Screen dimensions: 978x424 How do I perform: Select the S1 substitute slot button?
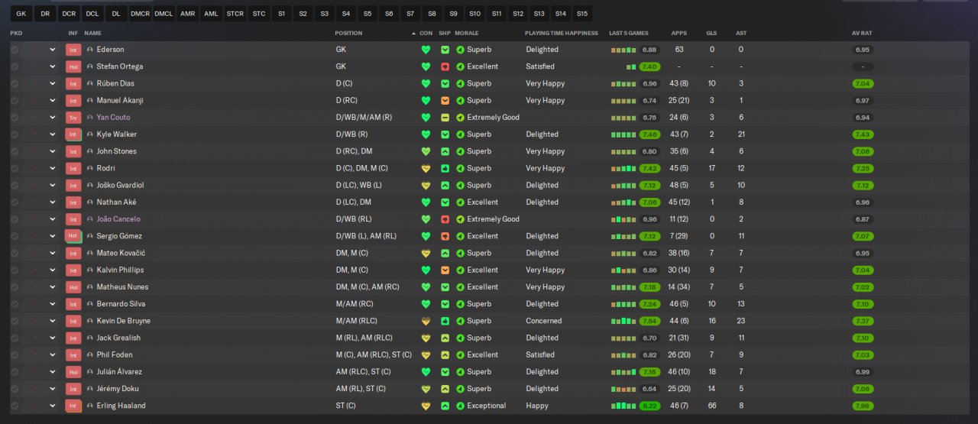click(x=282, y=14)
